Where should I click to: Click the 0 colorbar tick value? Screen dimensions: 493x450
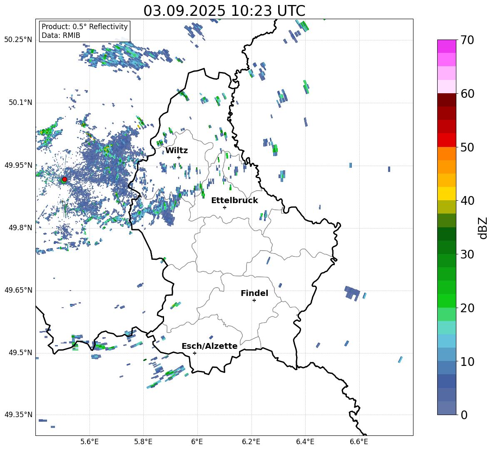464,415
